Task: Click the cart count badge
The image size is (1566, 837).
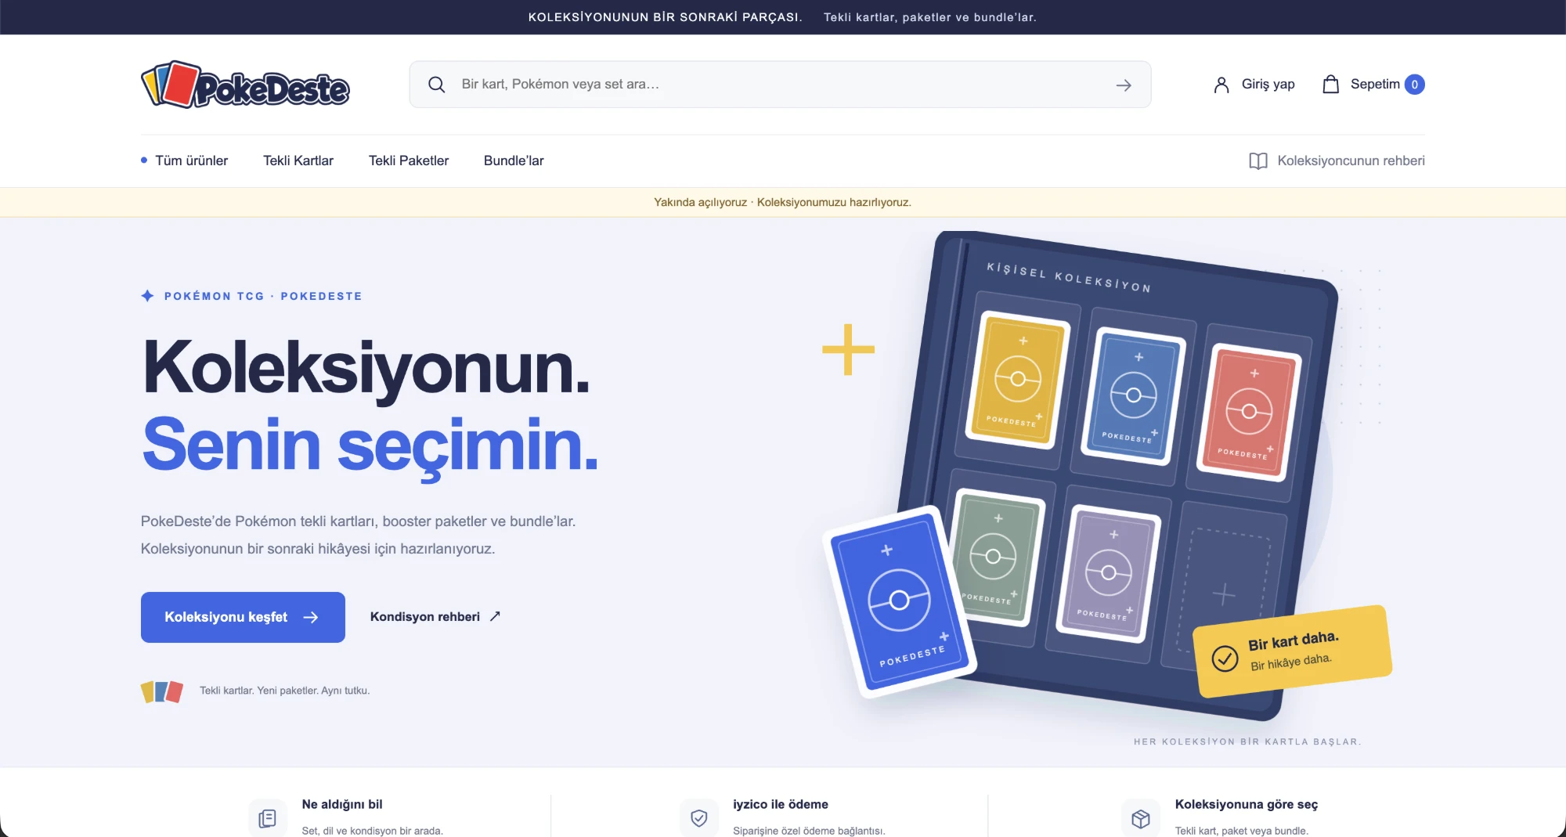Action: tap(1415, 85)
